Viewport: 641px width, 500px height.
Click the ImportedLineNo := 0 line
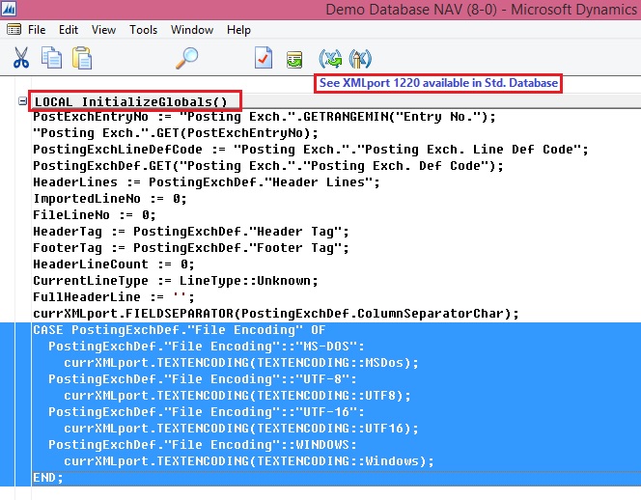pos(110,199)
